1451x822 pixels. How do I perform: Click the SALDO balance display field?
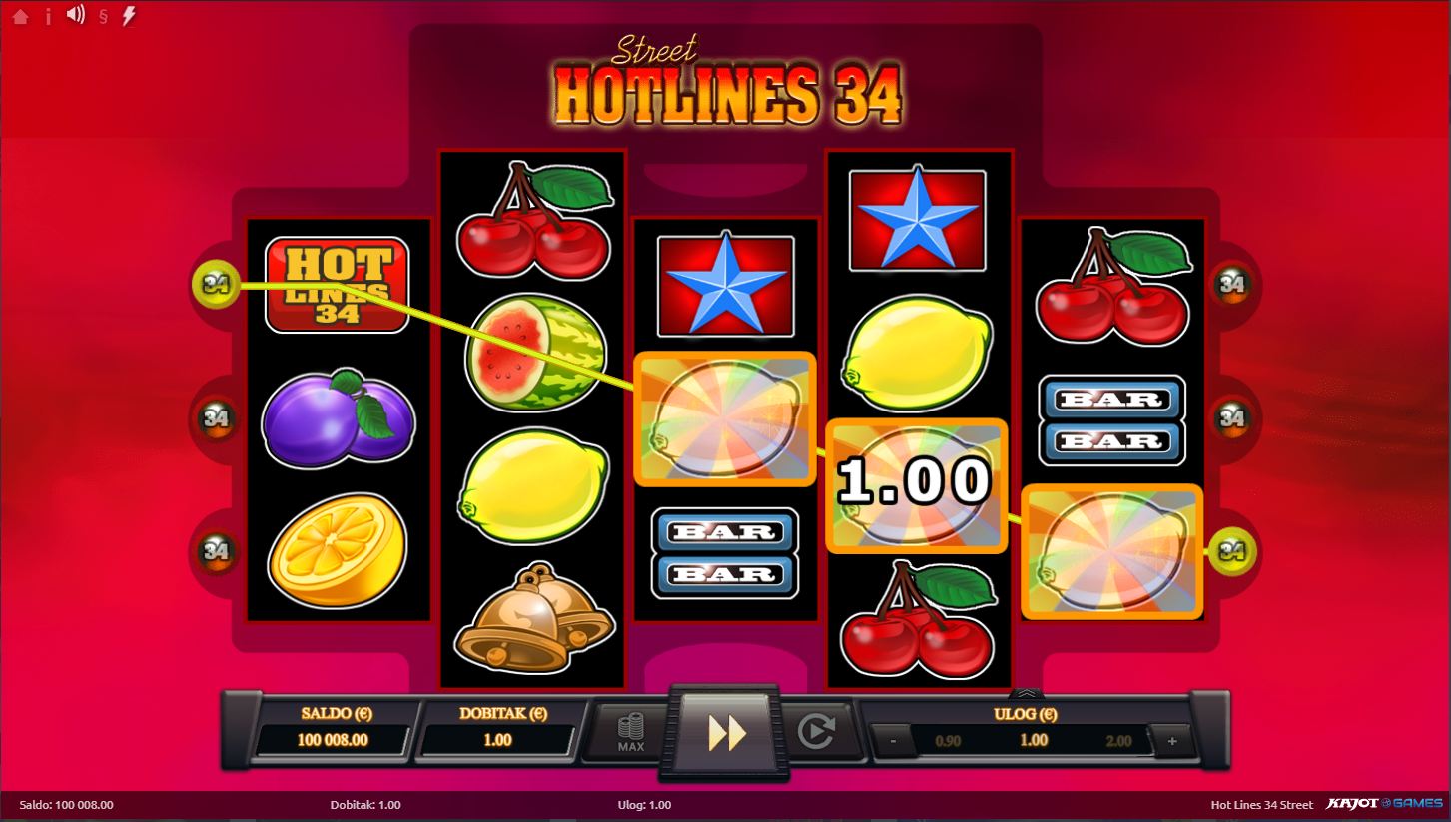(x=333, y=740)
